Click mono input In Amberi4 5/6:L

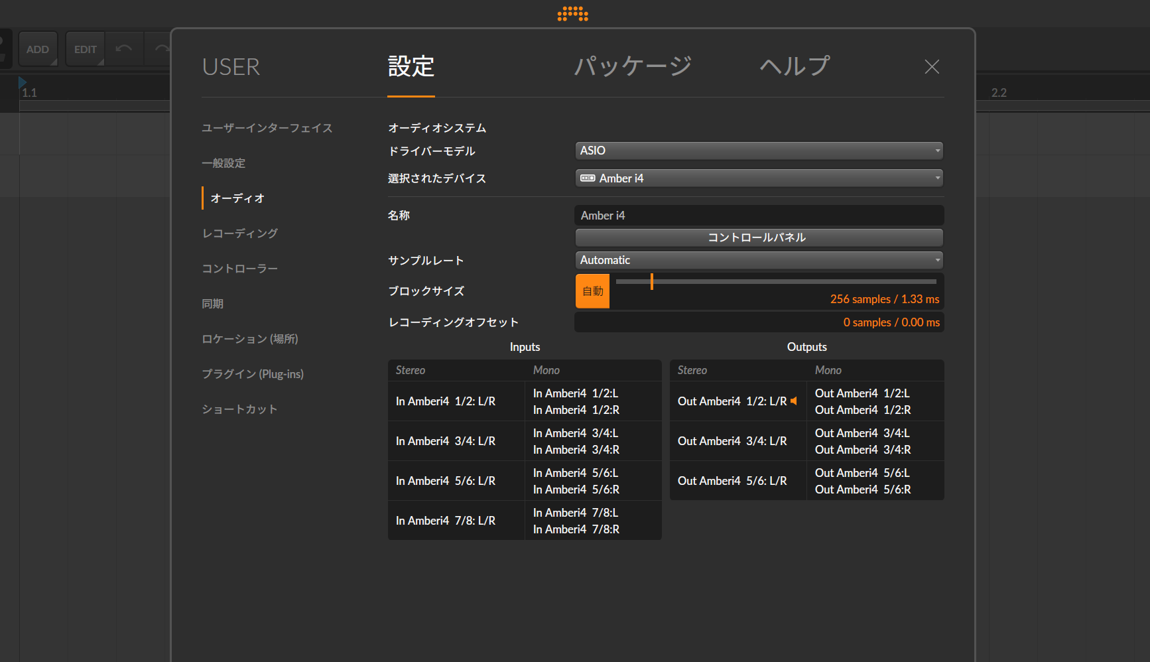[576, 473]
